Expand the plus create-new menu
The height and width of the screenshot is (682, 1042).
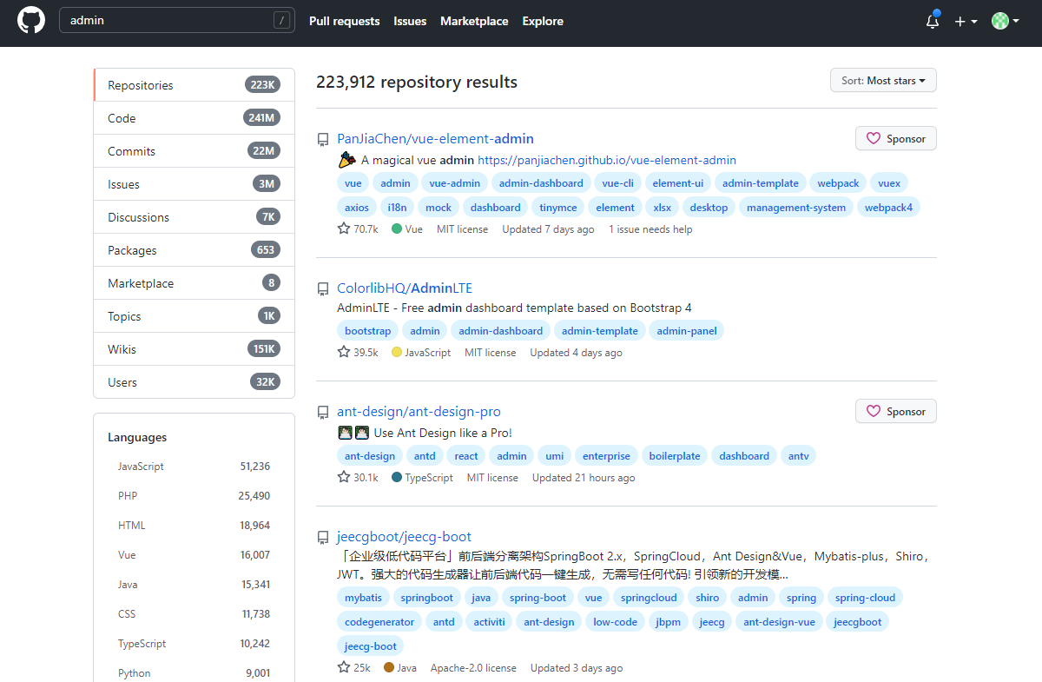pos(966,22)
